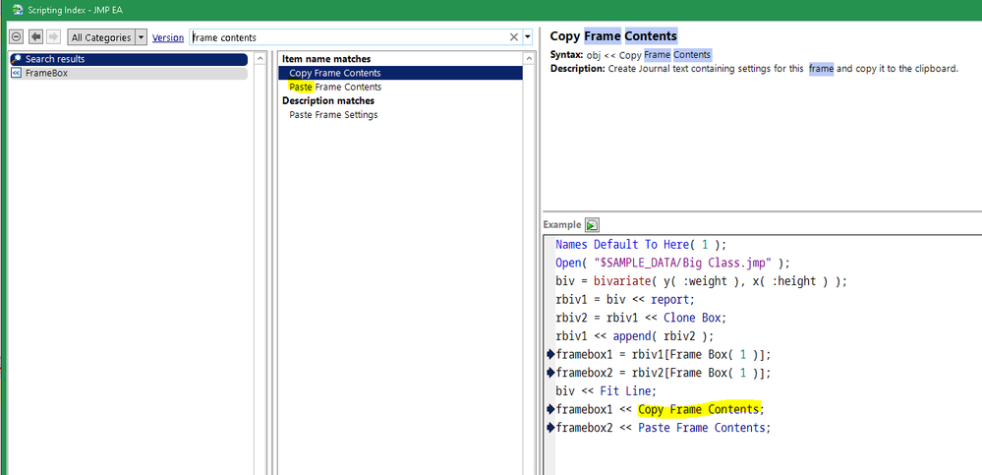Viewport: 982px width, 475px height.
Task: Click the collapse circle-minus icon
Action: point(17,37)
